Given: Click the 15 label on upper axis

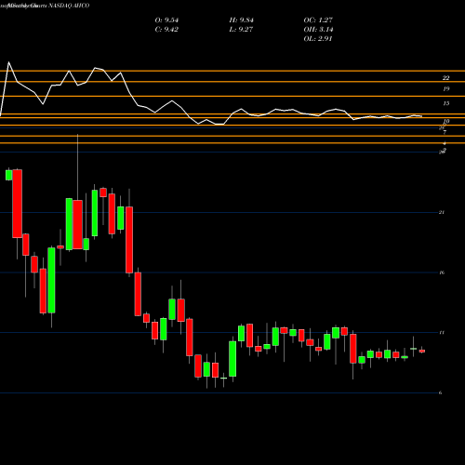Looking at the screenshot, I should pyautogui.click(x=445, y=103).
